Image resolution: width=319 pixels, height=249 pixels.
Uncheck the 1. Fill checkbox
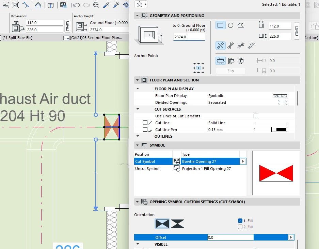[240, 221]
